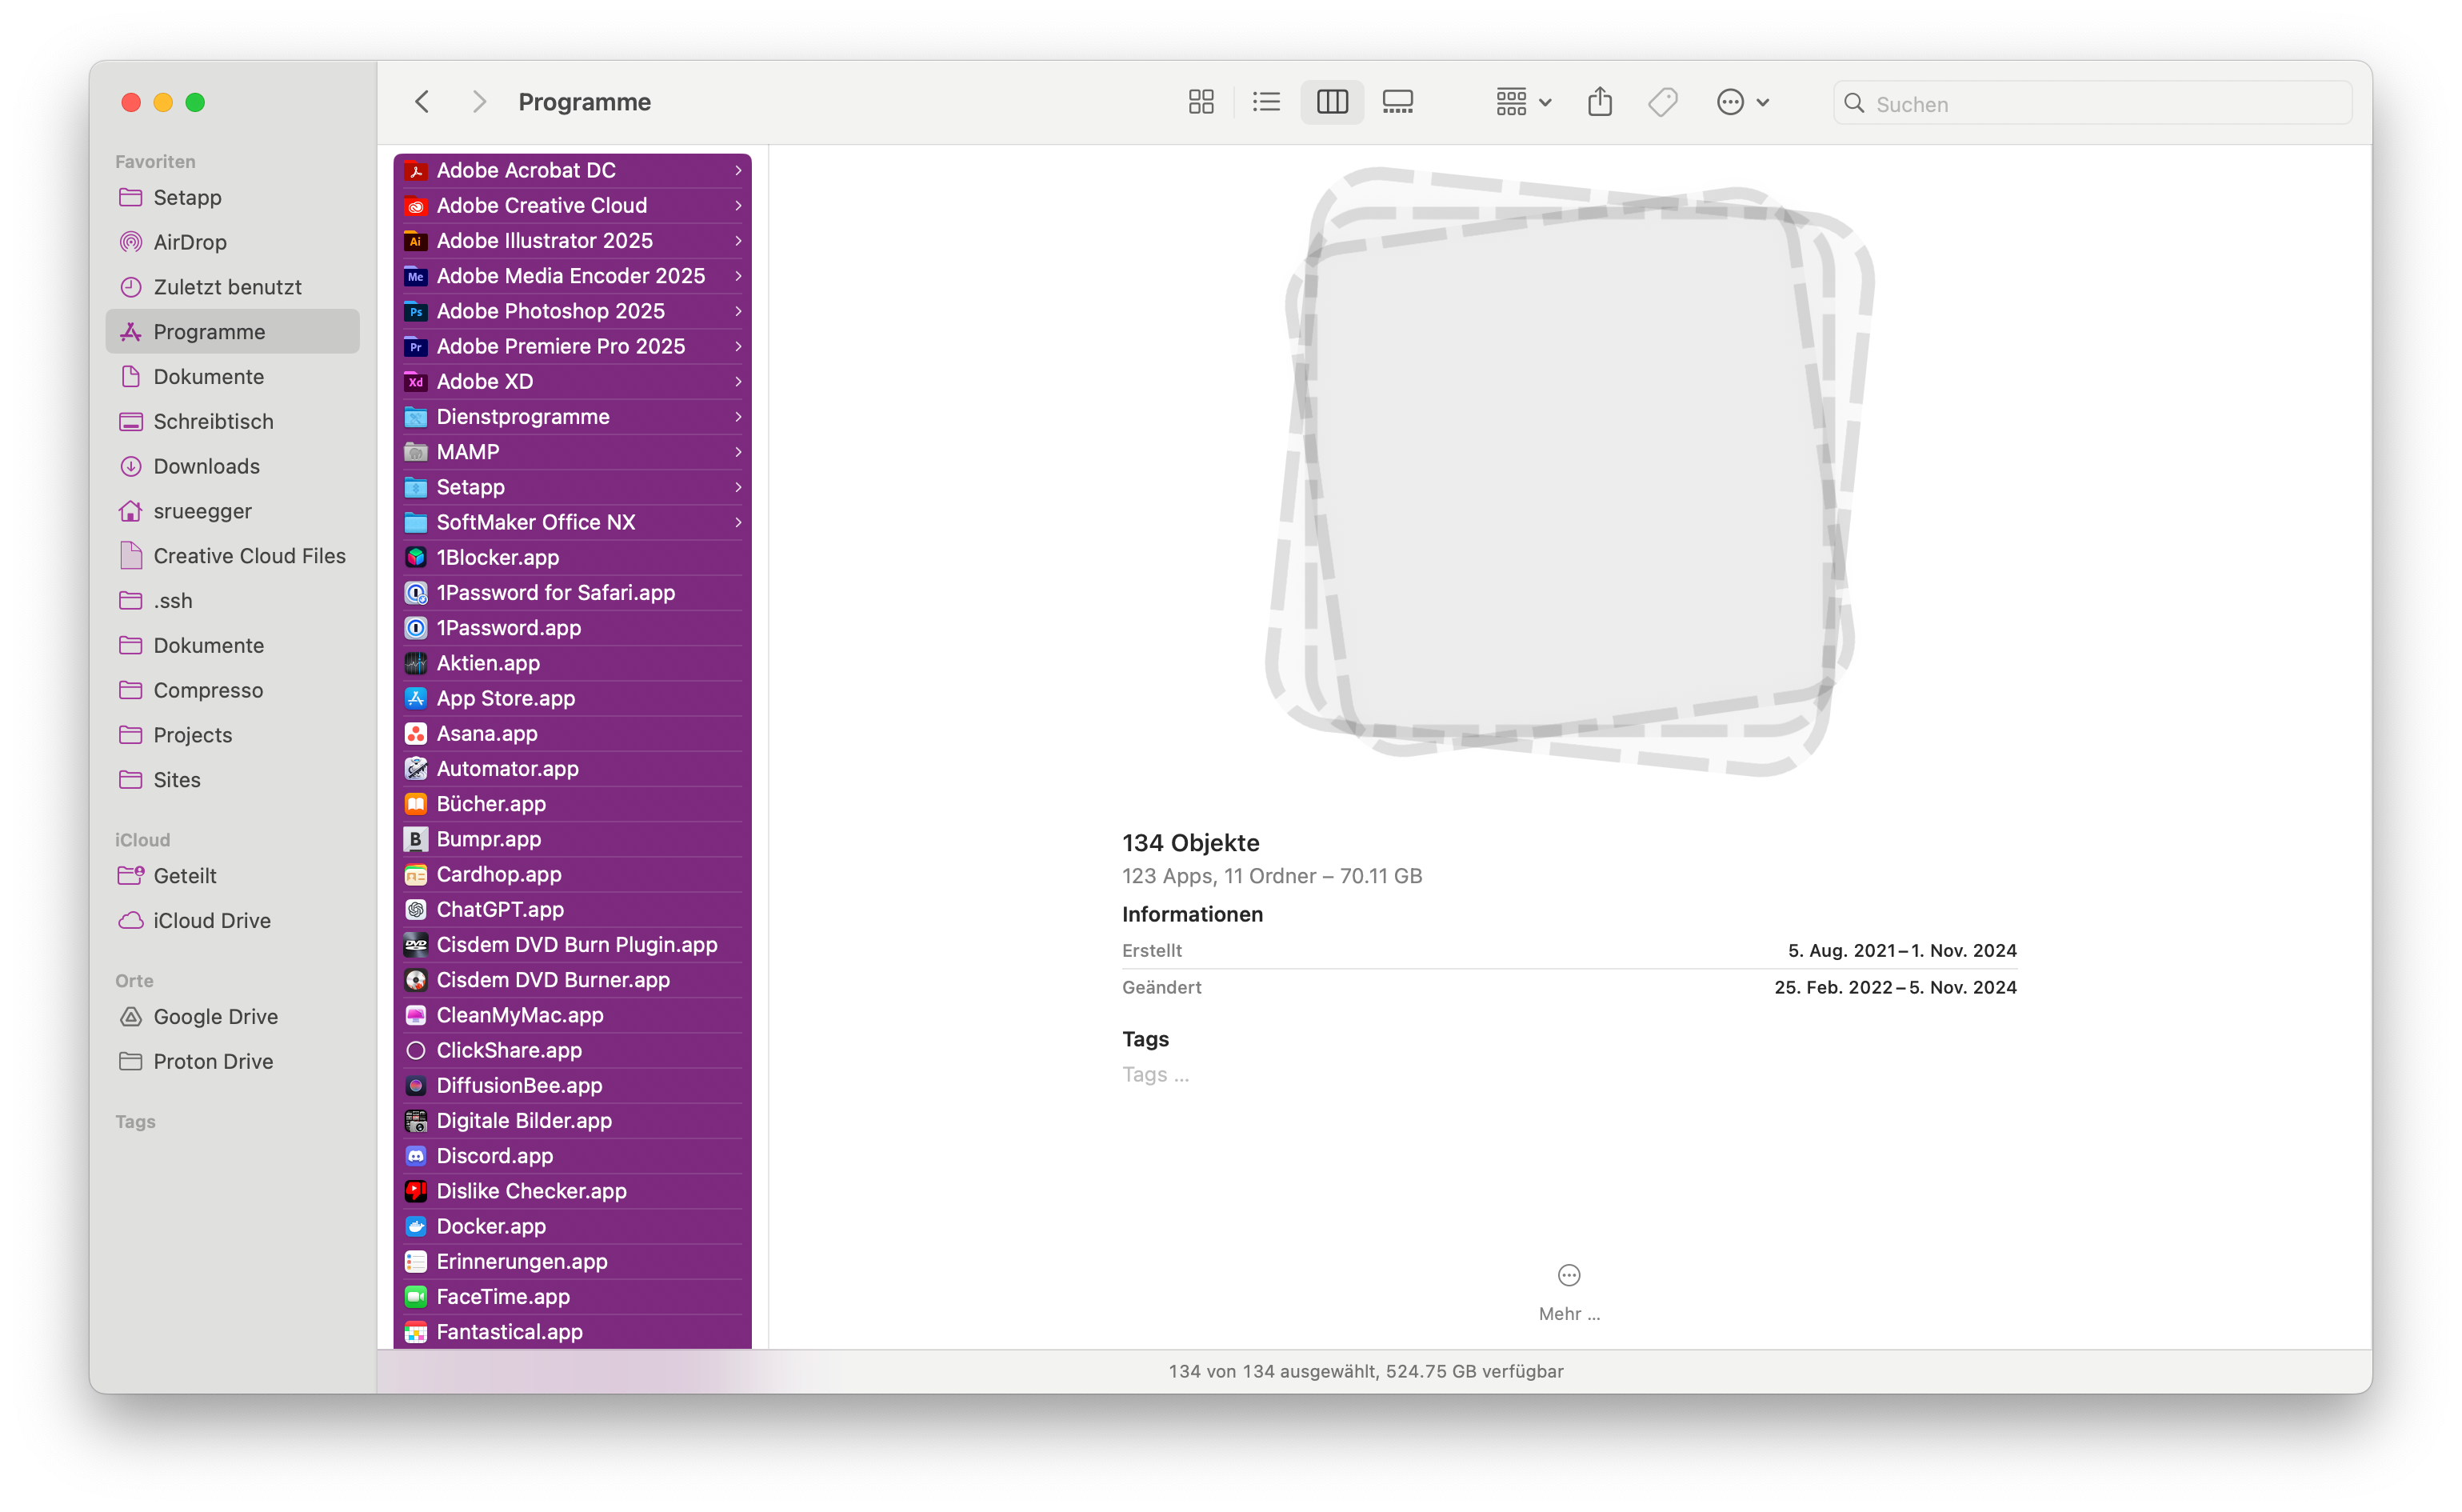Open Sites folder in sidebar
Screen dimensions: 2462x1512
pos(233,779)
